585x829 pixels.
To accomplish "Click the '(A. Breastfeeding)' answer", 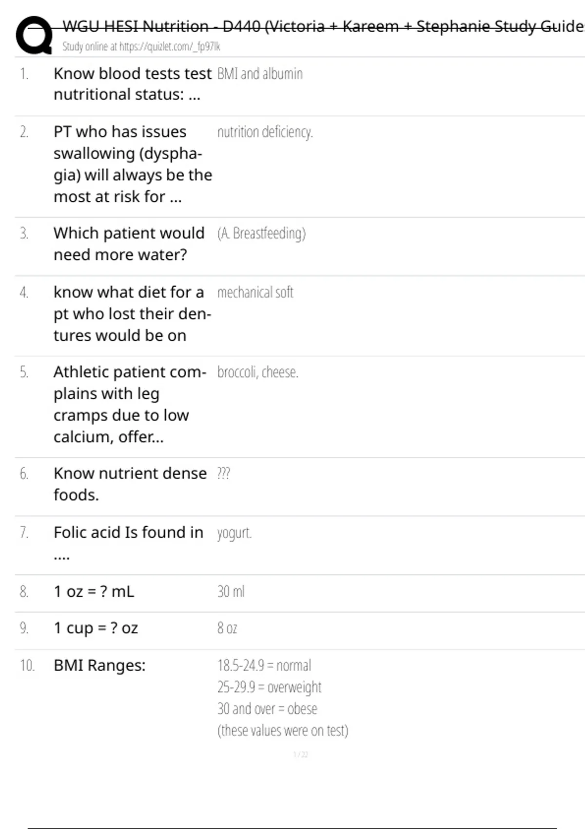I will pos(261,234).
